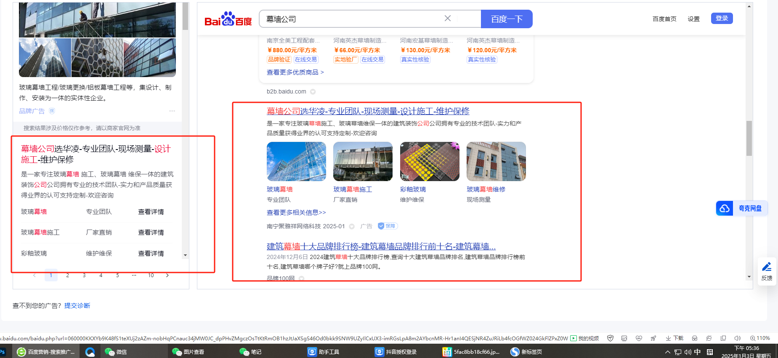Click the 玻璃幕墙 building thumbnail
This screenshot has height=358, width=778.
(296, 162)
